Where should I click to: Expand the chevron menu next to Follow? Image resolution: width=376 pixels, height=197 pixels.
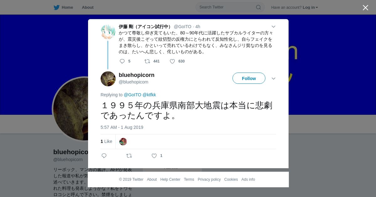[x=273, y=78]
